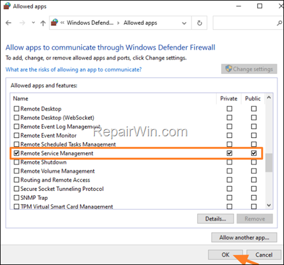Open the recent locations dropdown arrow
Viewport: 284px width, 265px height.
tap(34, 23)
